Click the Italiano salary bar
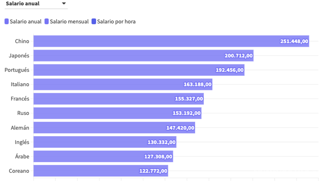This screenshot has height=183, width=327. click(108, 84)
